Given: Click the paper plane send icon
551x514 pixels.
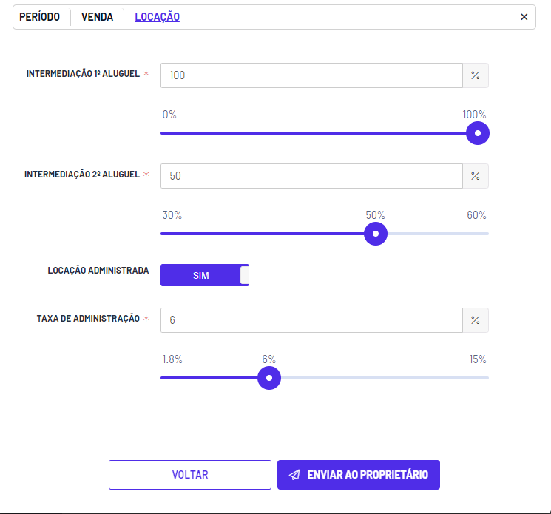Looking at the screenshot, I should coord(294,475).
